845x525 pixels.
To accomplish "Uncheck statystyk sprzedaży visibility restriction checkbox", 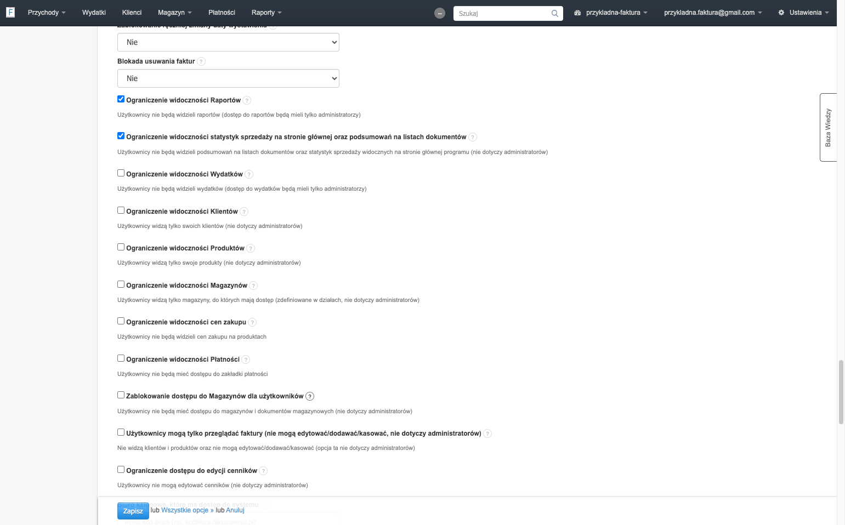I will [121, 136].
